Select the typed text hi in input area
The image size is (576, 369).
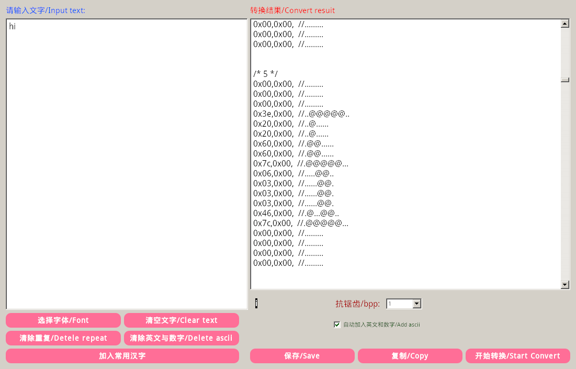12,27
